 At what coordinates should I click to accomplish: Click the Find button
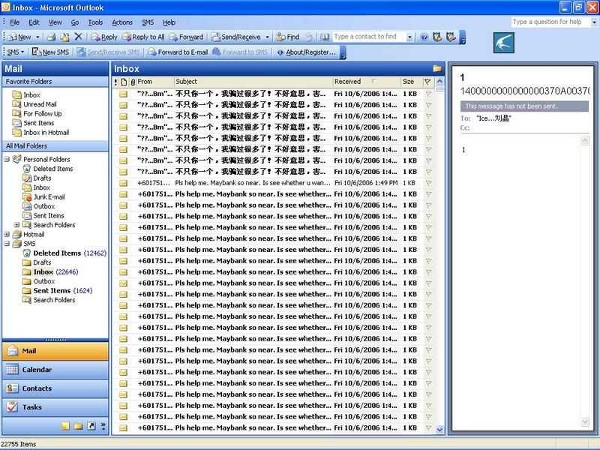(288, 37)
